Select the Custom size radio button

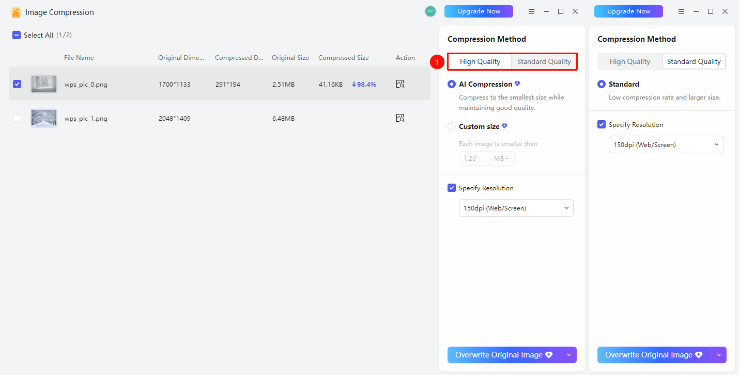[x=452, y=126]
